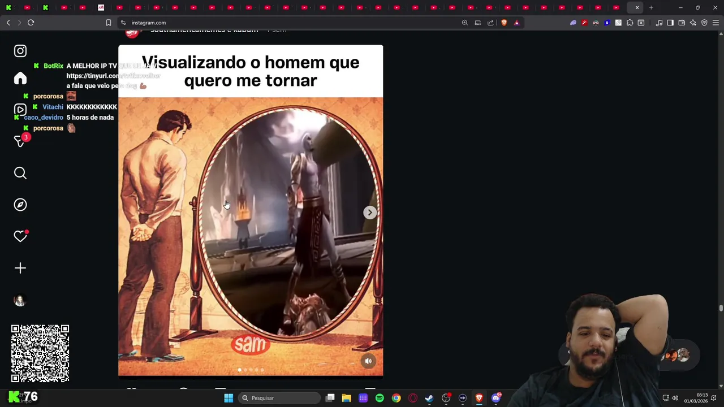Image resolution: width=724 pixels, height=407 pixels.
Task: Reload the Instagram page
Action: (31, 23)
